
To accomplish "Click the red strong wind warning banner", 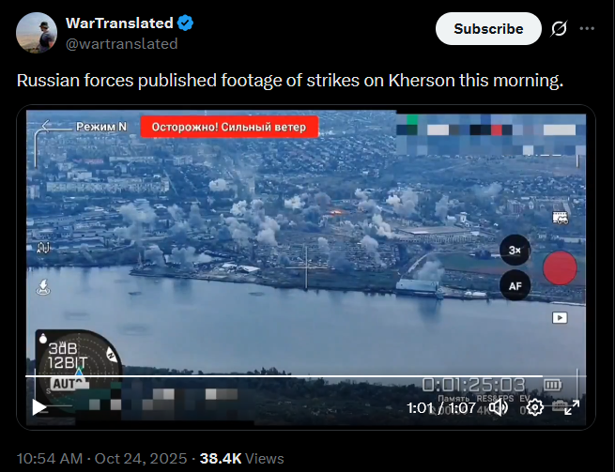I will tap(229, 127).
